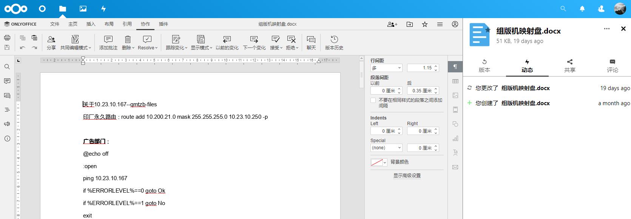The height and width of the screenshot is (219, 631).
Task: Click the open file location icon
Action: [410, 24]
